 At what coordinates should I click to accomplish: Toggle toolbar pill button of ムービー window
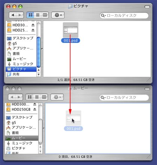tap(147, 89)
